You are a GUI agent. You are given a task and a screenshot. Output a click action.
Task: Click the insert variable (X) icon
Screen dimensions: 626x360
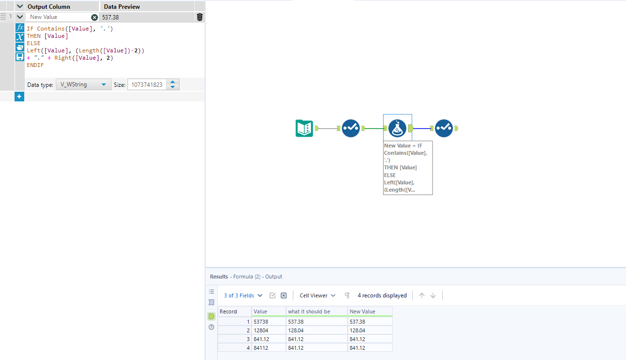(x=19, y=37)
